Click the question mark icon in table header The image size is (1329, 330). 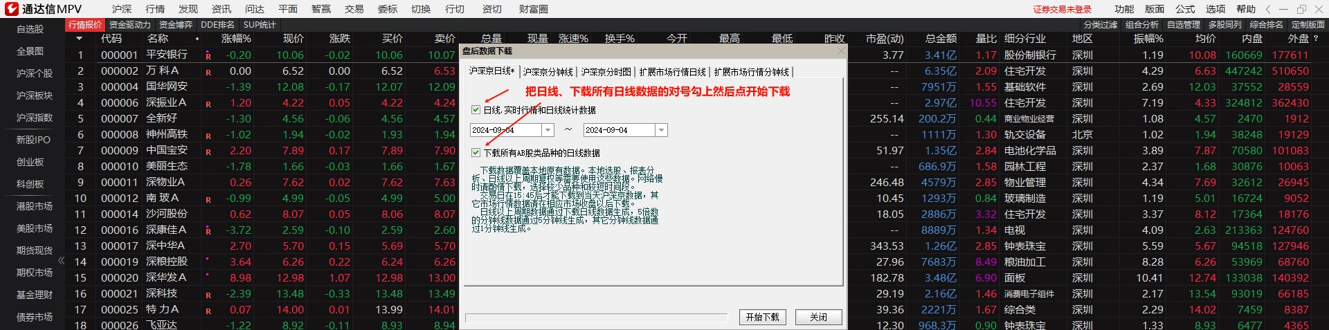pyautogui.click(x=1316, y=39)
